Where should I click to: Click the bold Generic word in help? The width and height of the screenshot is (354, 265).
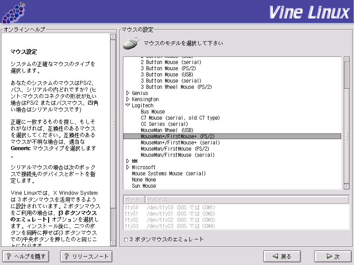pos(20,148)
